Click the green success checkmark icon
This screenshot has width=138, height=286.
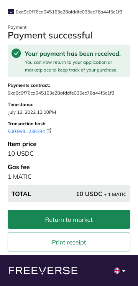(16, 53)
